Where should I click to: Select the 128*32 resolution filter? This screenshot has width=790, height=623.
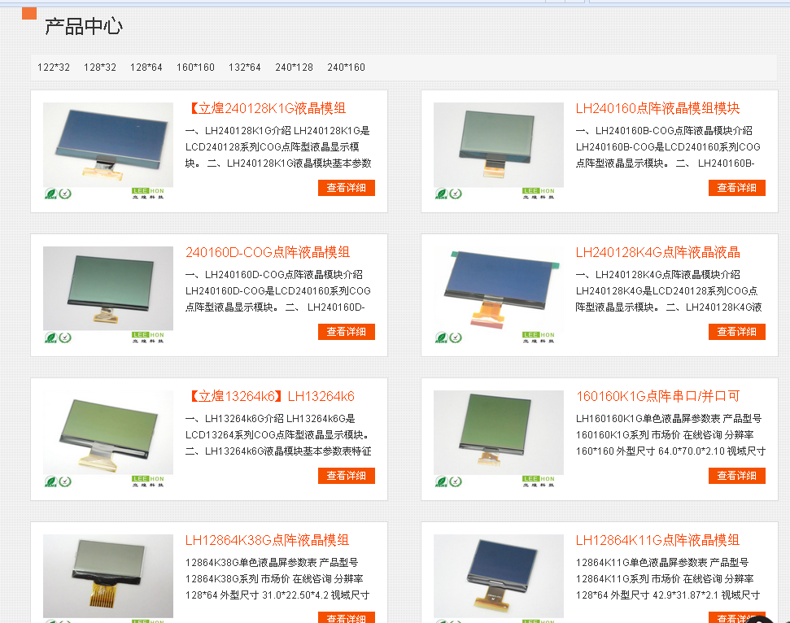pyautogui.click(x=100, y=68)
